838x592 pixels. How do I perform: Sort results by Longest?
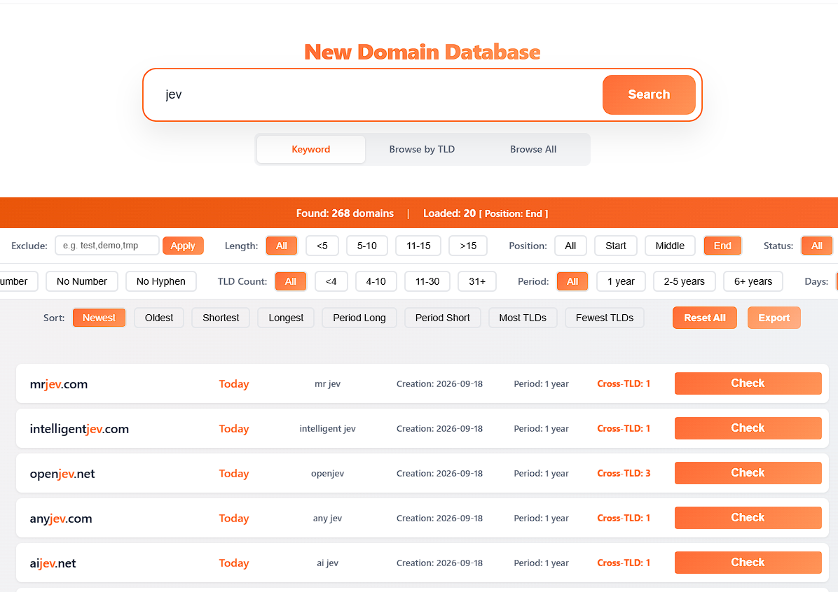(x=286, y=318)
